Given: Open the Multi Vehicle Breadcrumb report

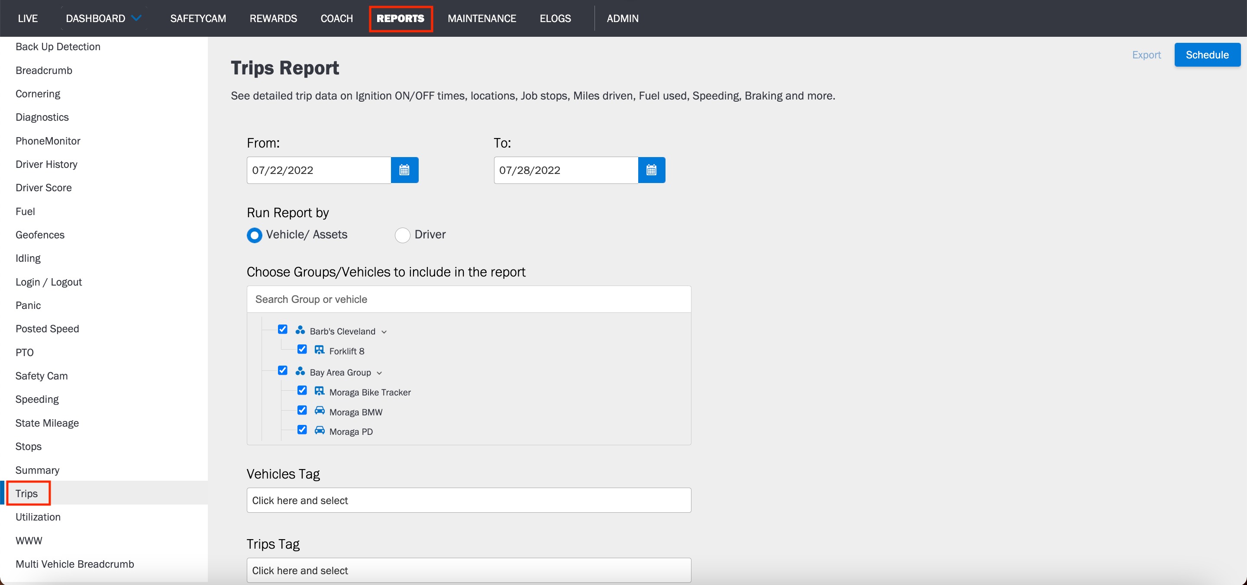Looking at the screenshot, I should [x=75, y=564].
